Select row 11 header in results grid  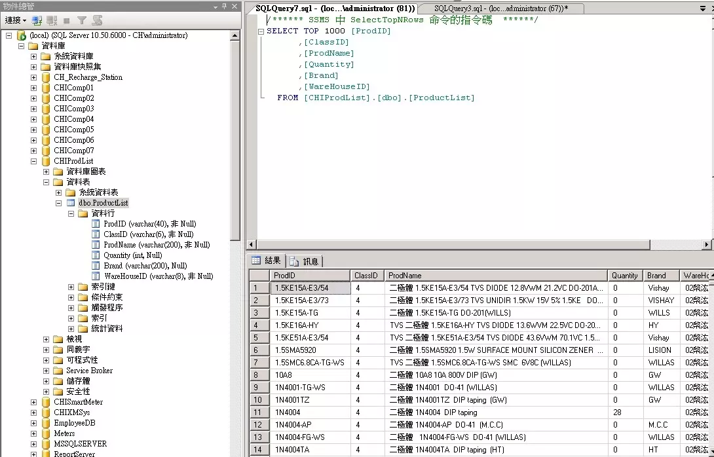(259, 412)
